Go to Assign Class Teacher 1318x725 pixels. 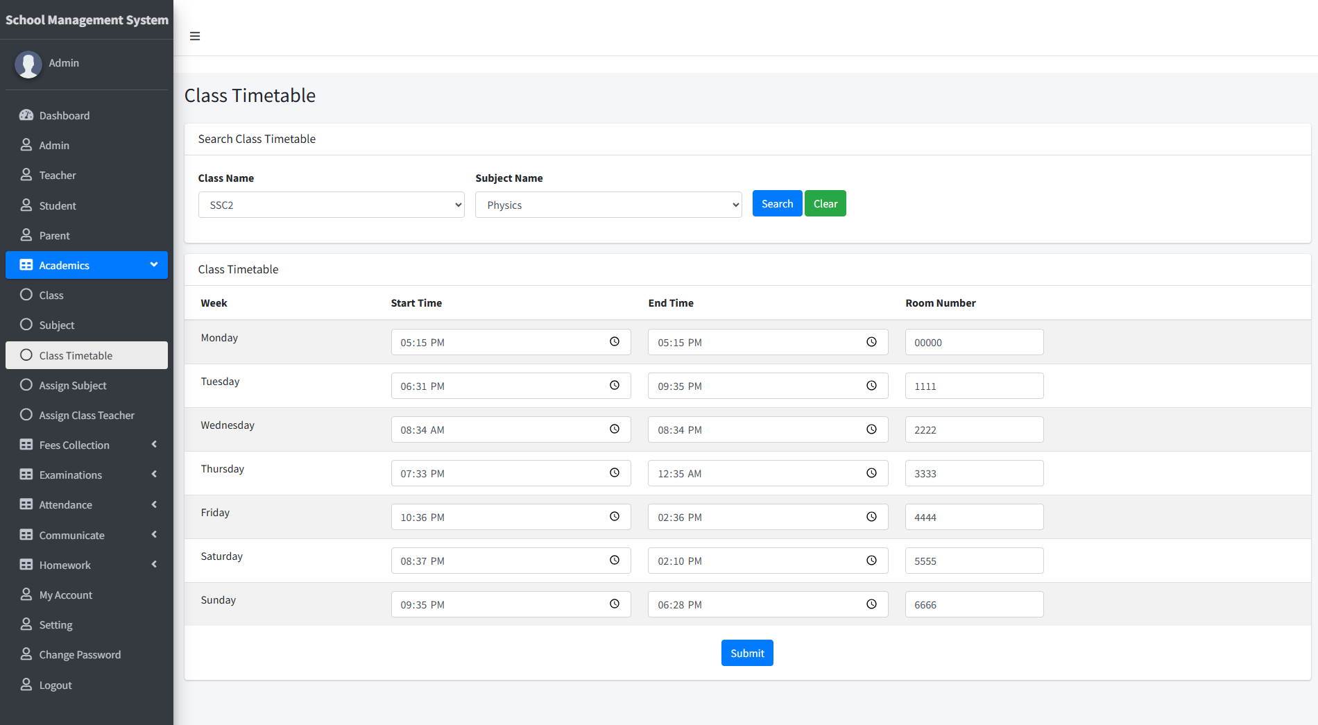[87, 415]
